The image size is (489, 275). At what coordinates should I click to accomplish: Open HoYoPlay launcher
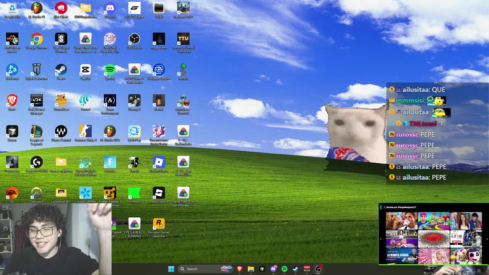pyautogui.click(x=134, y=134)
